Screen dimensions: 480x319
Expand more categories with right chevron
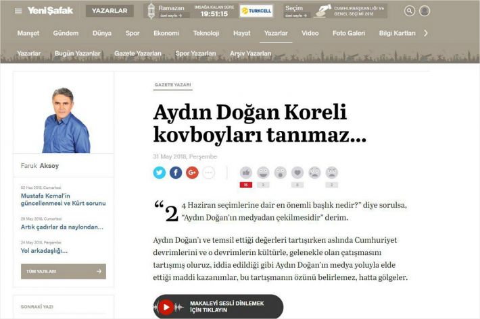425,33
